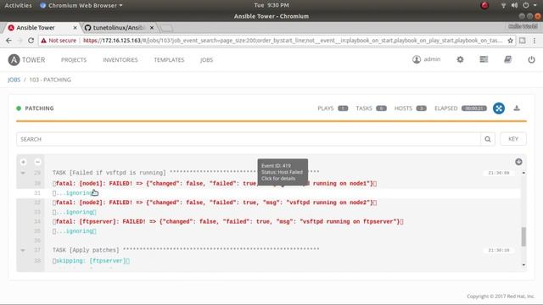The height and width of the screenshot is (305, 543).
Task: Click the browser extension icon near the star
Action: coord(523,41)
